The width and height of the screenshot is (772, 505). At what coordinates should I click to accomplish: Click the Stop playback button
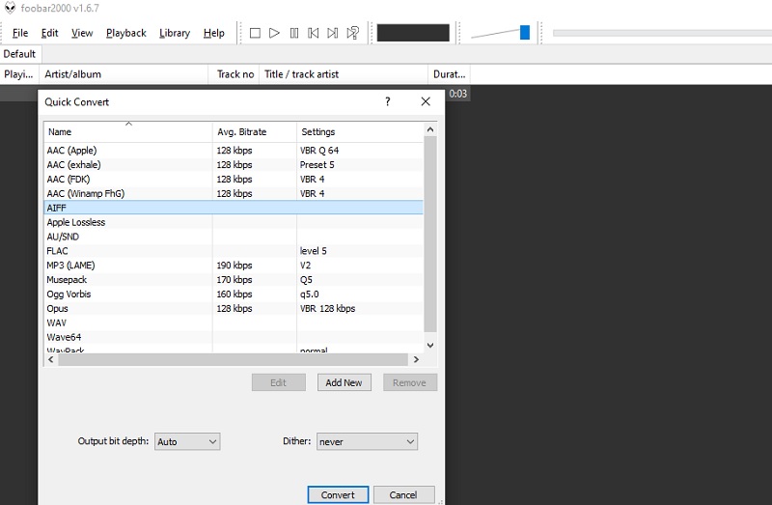(x=255, y=33)
